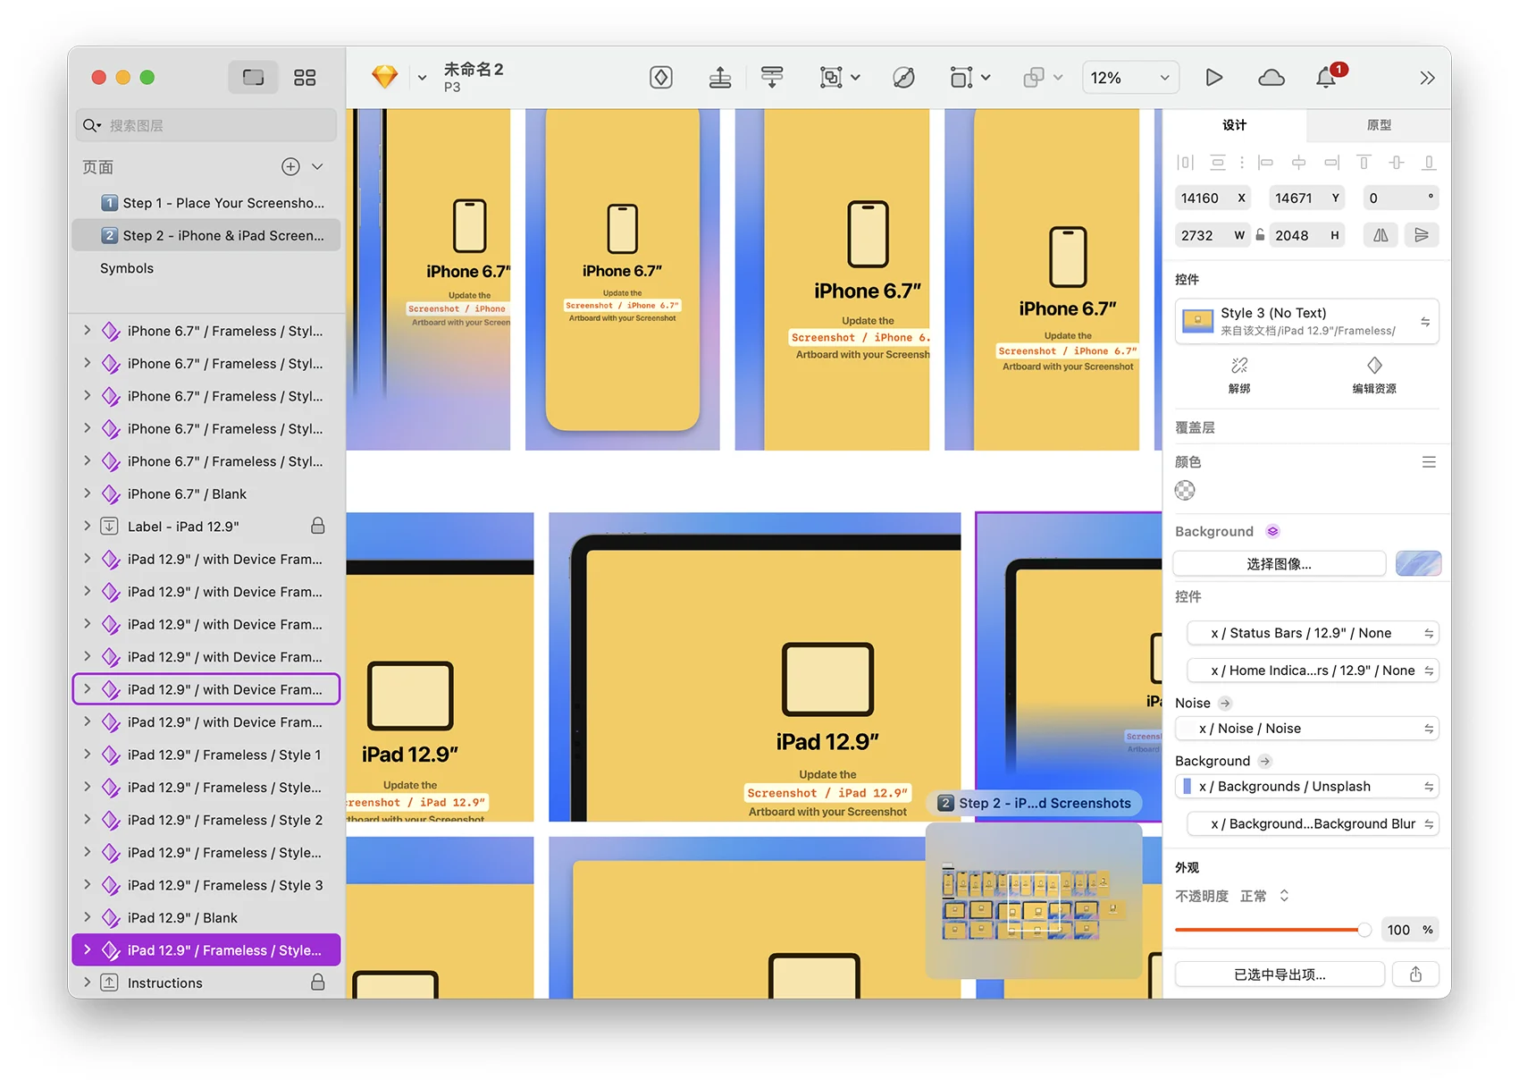
Task: Click 已选中导出项 export button
Action: pyautogui.click(x=1280, y=974)
